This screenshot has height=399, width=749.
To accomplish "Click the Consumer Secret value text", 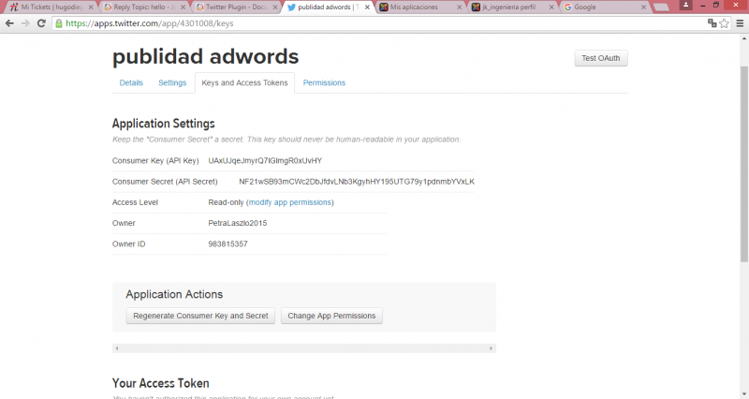I will tap(357, 182).
